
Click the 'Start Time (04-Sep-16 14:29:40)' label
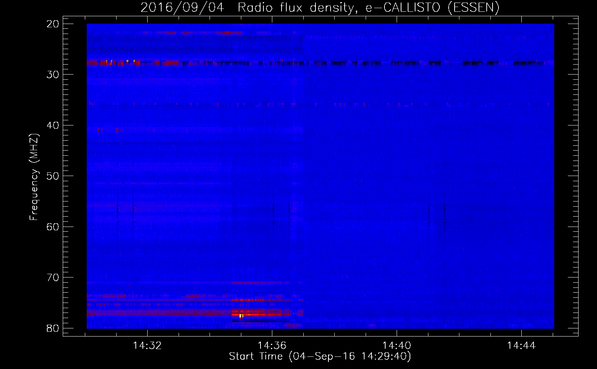coord(320,356)
